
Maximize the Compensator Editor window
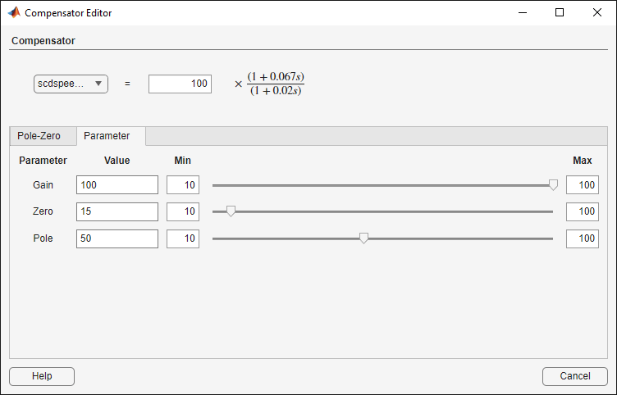[x=560, y=13]
